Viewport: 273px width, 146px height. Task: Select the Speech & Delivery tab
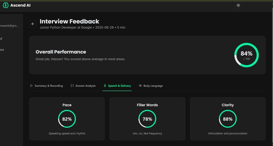117,86
